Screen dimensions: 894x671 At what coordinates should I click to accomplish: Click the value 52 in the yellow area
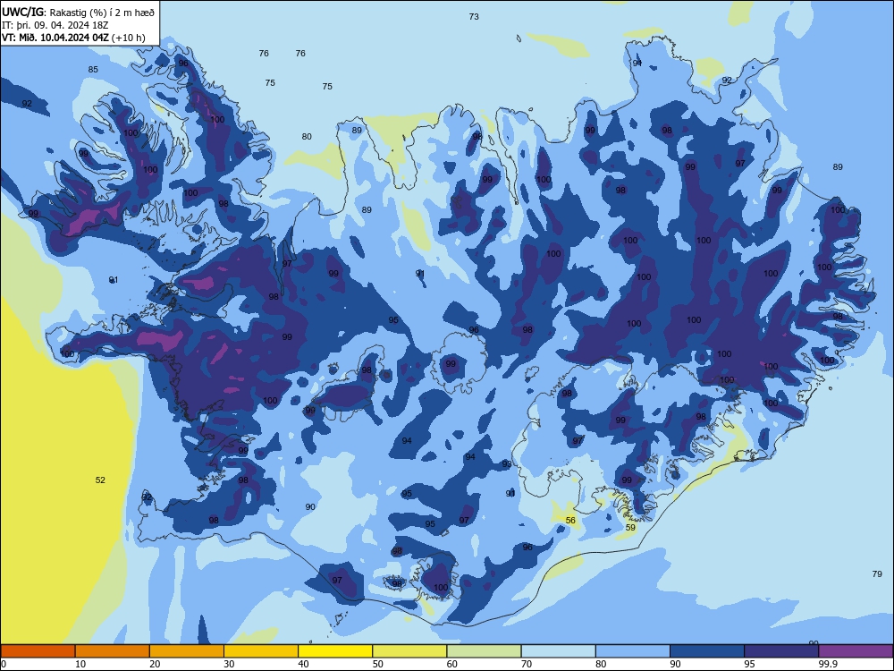coord(100,480)
